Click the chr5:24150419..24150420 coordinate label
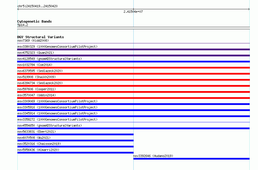258x170 pixels. (37, 6)
